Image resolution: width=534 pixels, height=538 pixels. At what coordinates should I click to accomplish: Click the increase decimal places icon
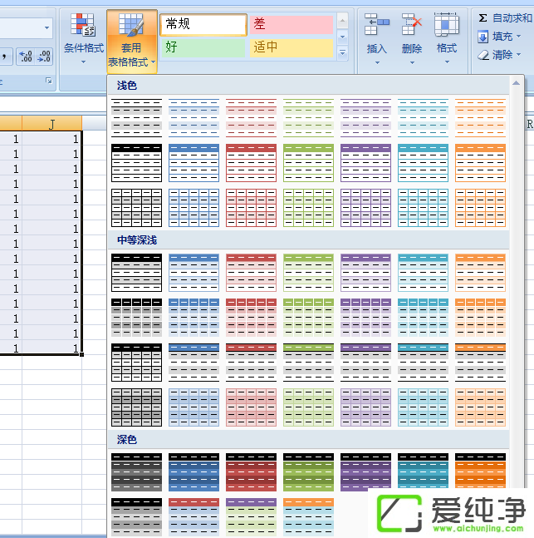click(26, 57)
